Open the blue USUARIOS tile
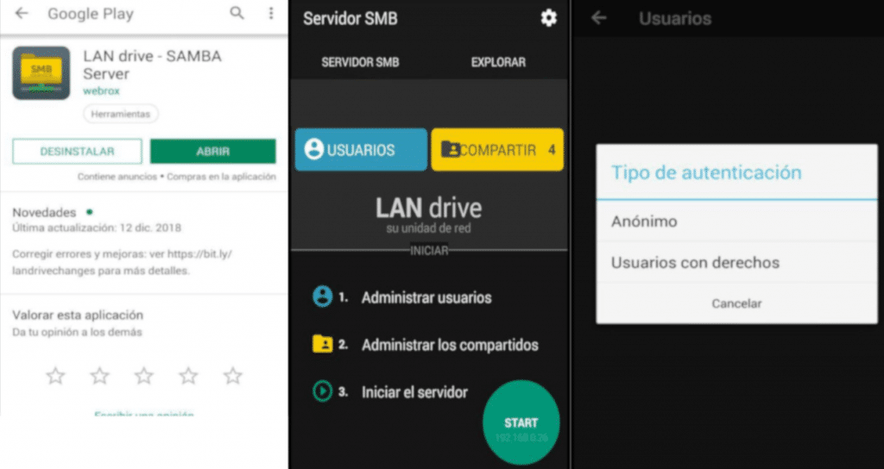The image size is (884, 469). coord(361,150)
